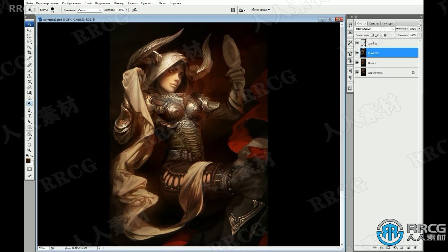Toggle lock image pixels
Image resolution: width=448 pixels, height=252 pixels.
[x=377, y=35]
